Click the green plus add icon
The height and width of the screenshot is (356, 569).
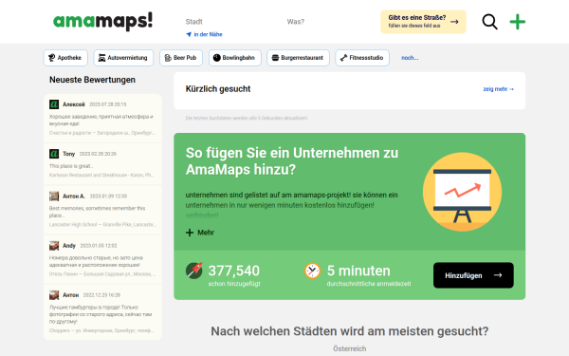(x=517, y=22)
